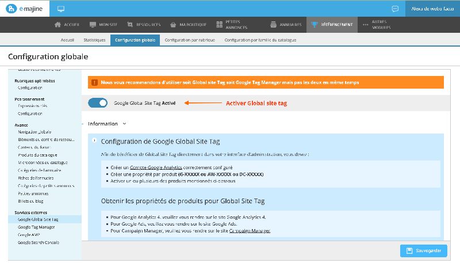Viewport: 460px width, 263px height.
Task: Open Configuration under Positionnement
Action: point(30,113)
